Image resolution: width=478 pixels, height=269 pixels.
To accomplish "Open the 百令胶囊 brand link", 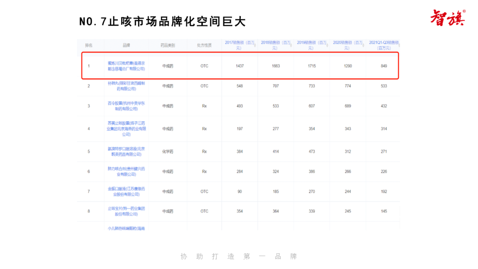I will (x=126, y=106).
